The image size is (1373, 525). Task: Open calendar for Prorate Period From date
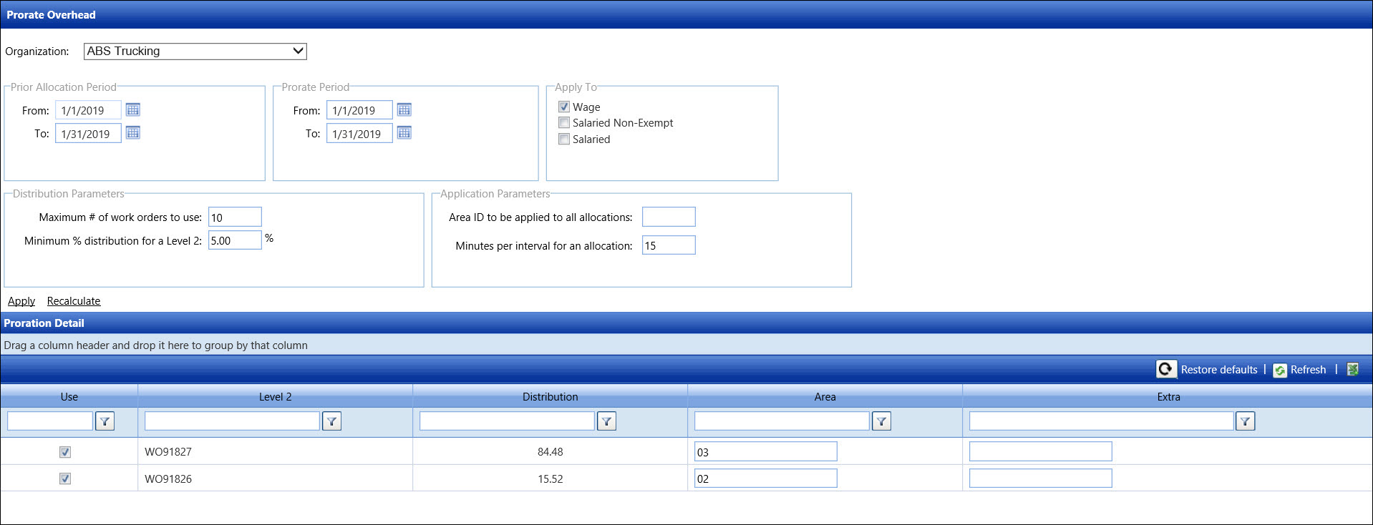tap(404, 109)
